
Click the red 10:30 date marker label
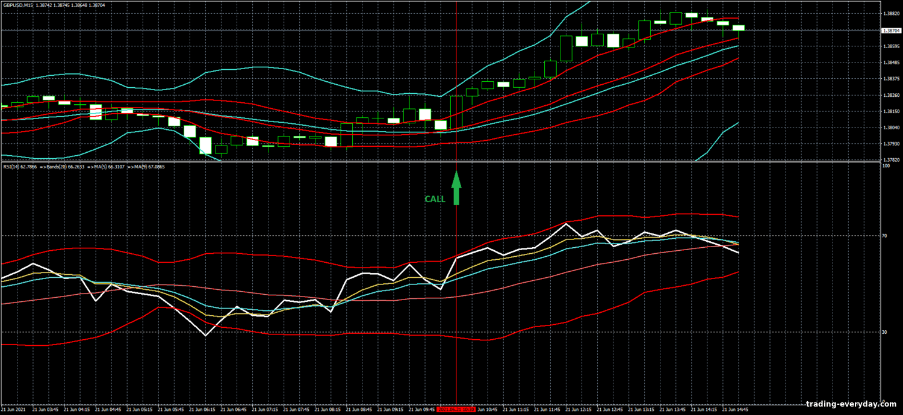[456, 410]
